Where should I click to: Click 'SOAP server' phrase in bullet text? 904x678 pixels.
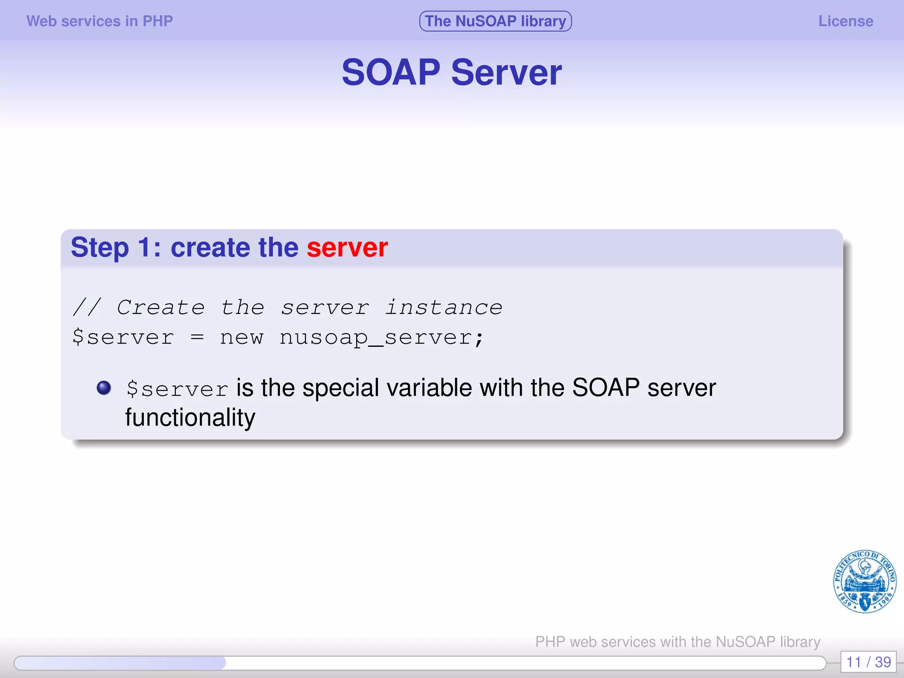point(644,388)
